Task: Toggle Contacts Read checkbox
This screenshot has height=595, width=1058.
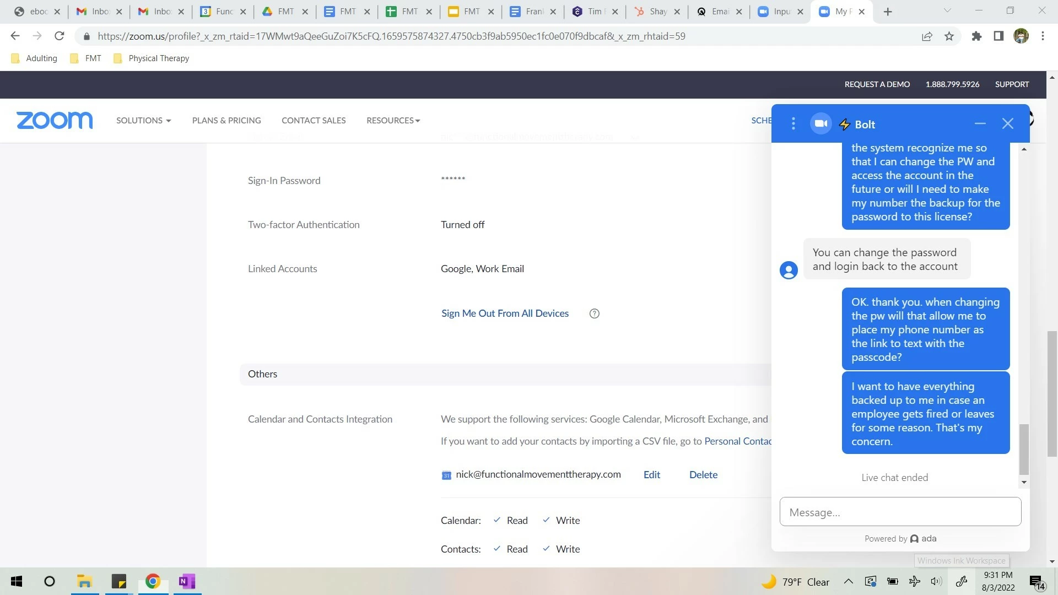Action: pyautogui.click(x=497, y=549)
